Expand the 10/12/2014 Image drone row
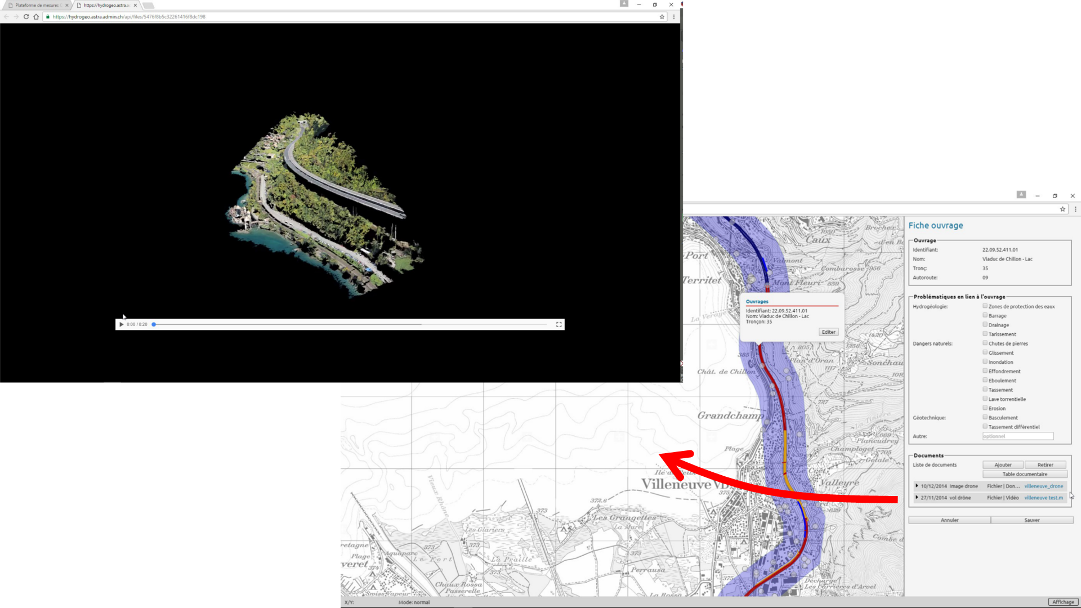The height and width of the screenshot is (608, 1081). tap(917, 486)
